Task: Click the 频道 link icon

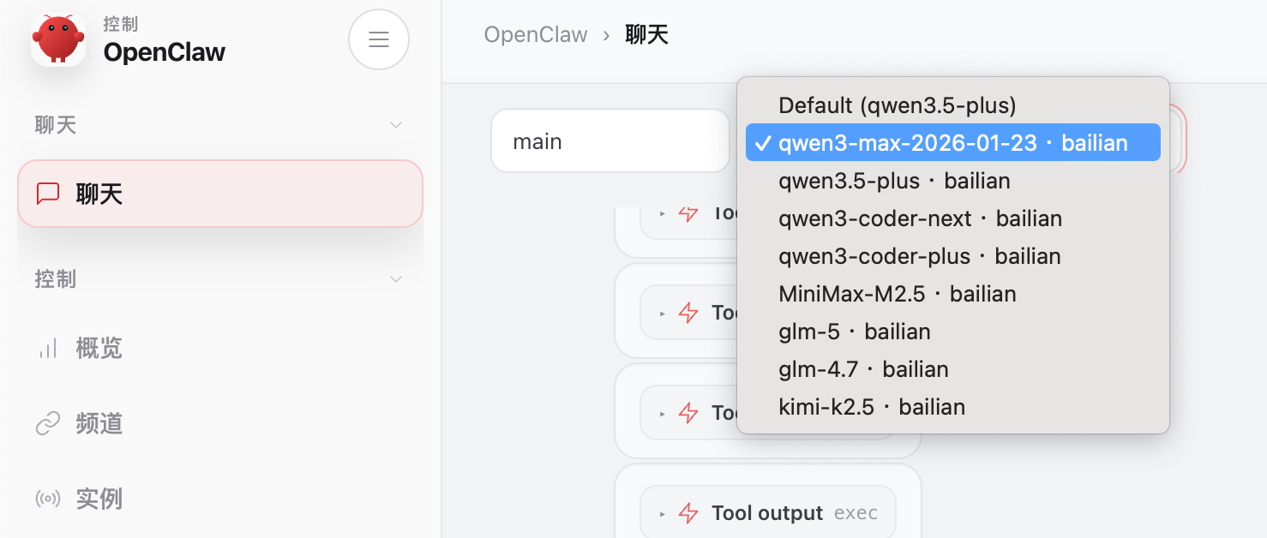Action: pyautogui.click(x=48, y=423)
